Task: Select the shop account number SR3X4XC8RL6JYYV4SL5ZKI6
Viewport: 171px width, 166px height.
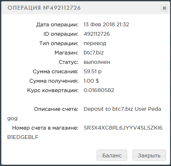Action: (x=123, y=128)
